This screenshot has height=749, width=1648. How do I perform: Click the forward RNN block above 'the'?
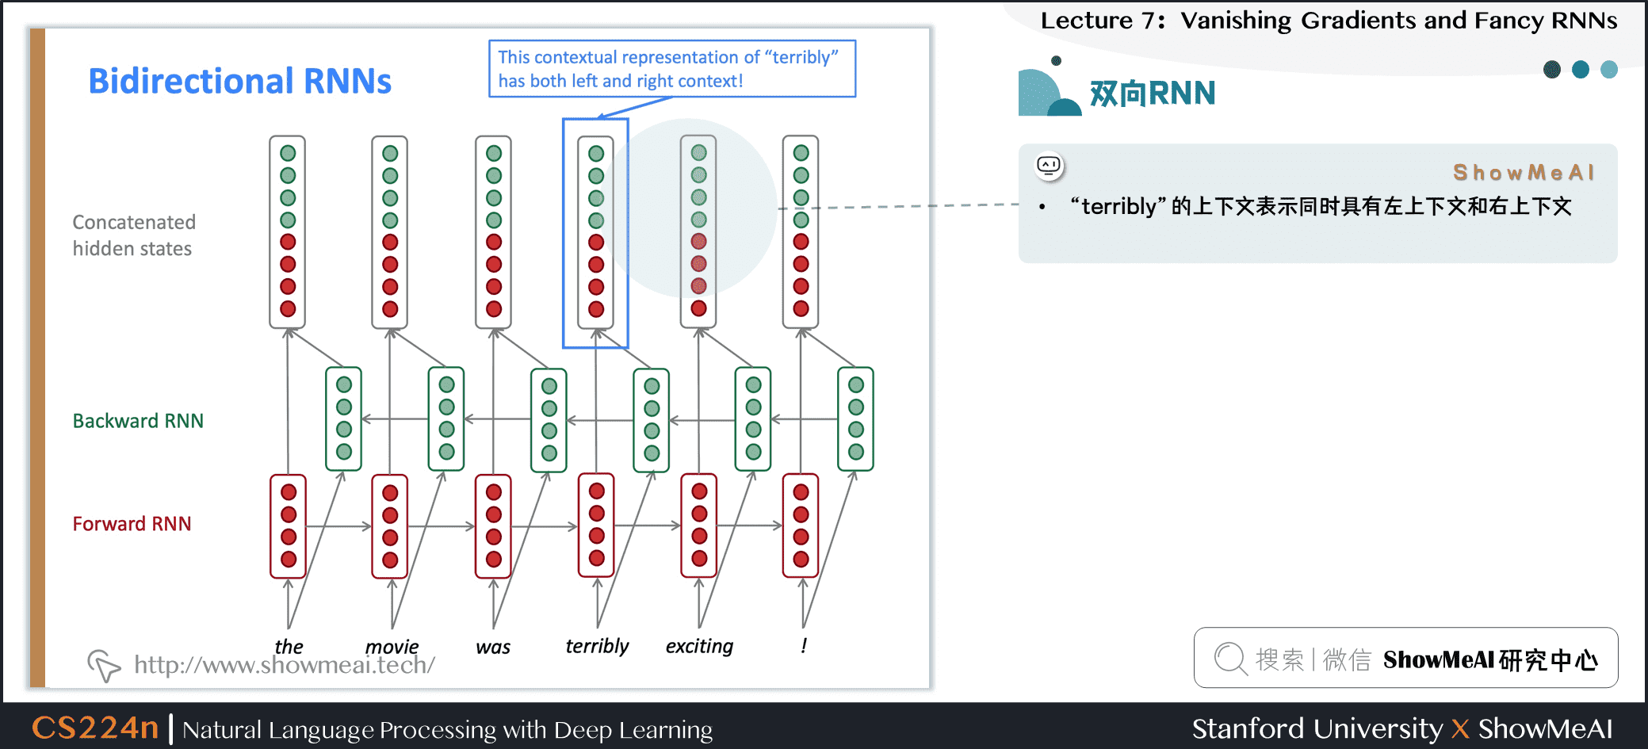tap(289, 526)
